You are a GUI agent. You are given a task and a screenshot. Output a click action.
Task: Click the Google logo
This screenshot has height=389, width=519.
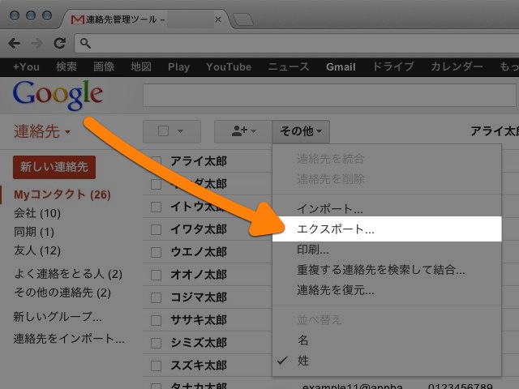(58, 95)
